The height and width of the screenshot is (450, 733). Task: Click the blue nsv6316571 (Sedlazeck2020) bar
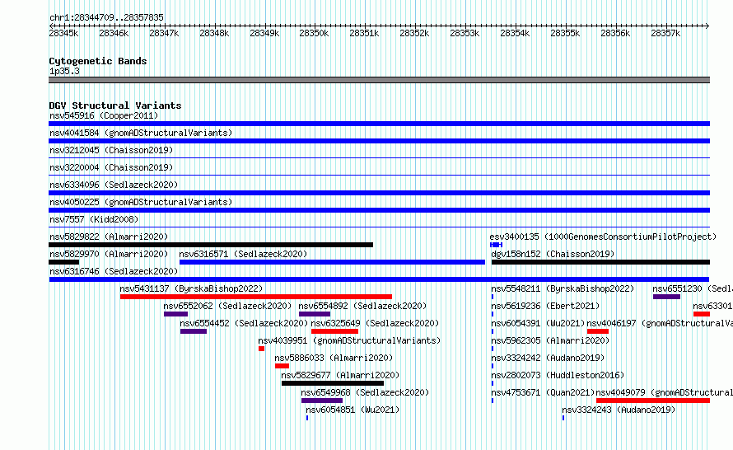pos(333,262)
